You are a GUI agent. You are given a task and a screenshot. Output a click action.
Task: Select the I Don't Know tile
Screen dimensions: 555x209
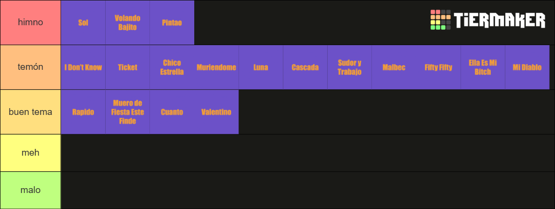coord(83,67)
